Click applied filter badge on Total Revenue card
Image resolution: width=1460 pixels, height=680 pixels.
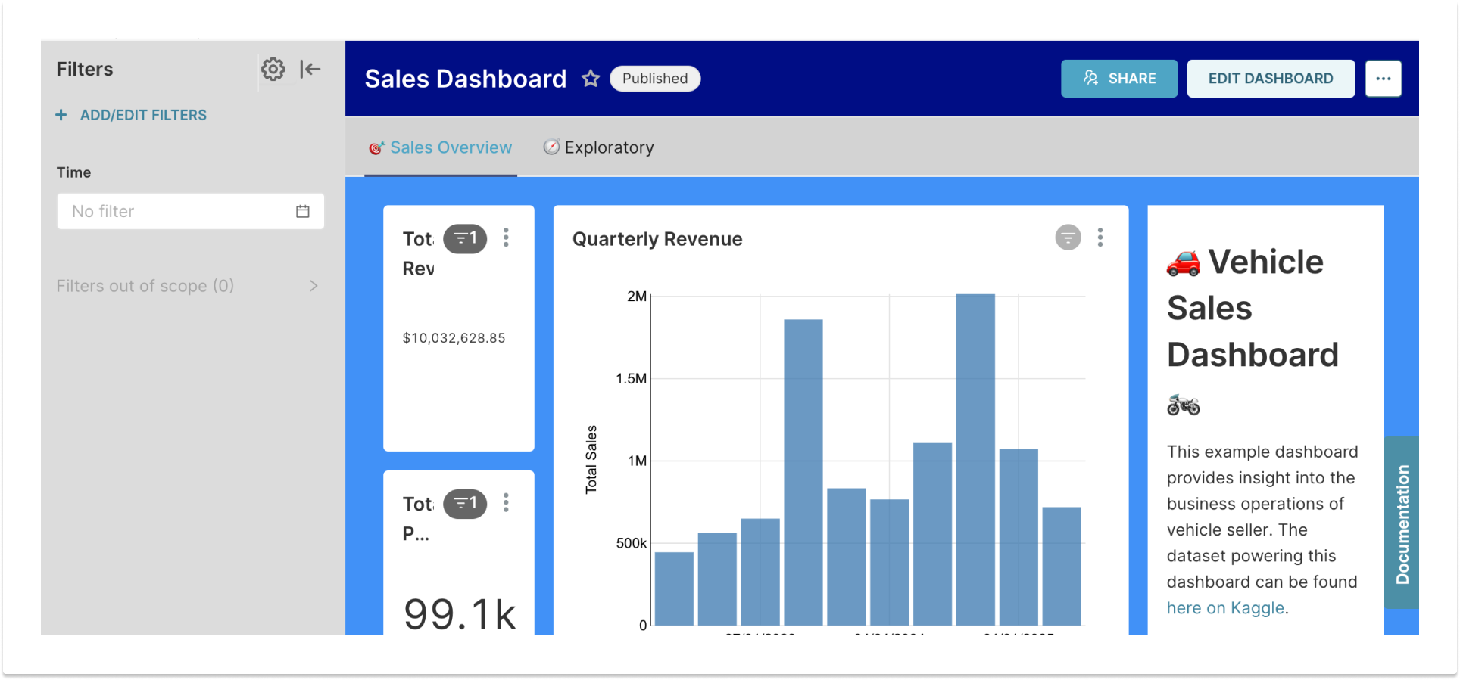pos(464,239)
